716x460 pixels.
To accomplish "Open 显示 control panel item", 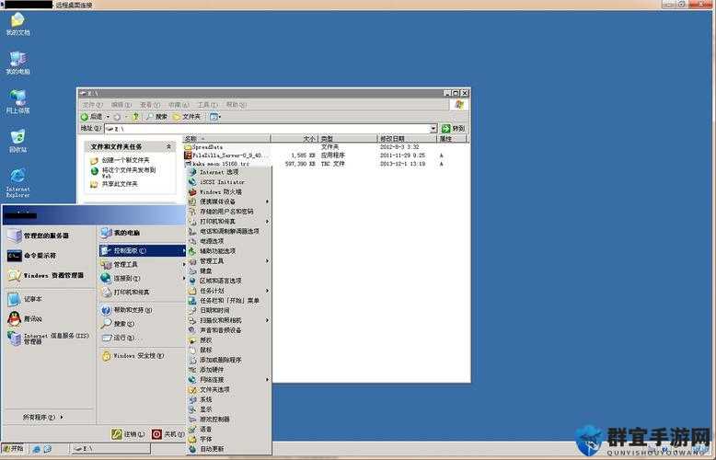I will 229,409.
